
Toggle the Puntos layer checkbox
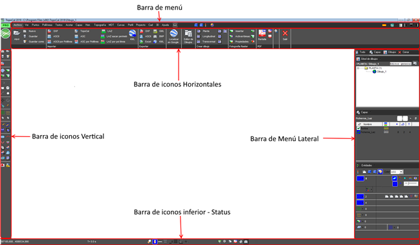(x=359, y=129)
